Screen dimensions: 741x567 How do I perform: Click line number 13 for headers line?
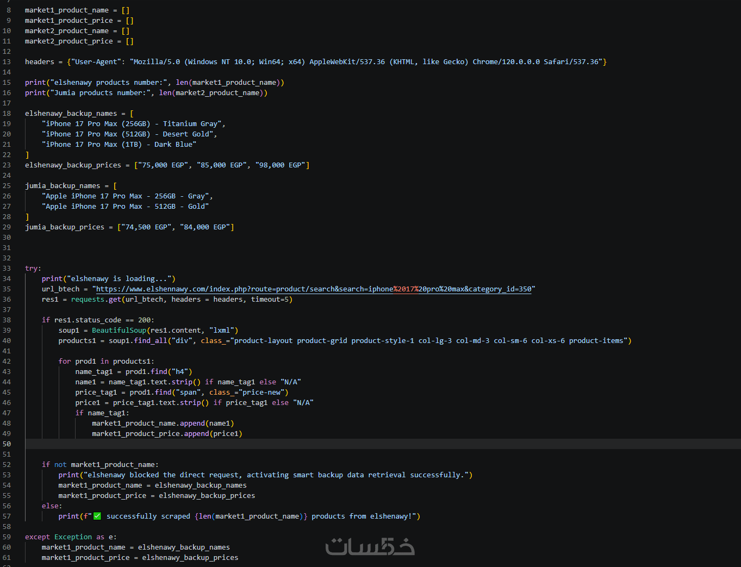7,62
